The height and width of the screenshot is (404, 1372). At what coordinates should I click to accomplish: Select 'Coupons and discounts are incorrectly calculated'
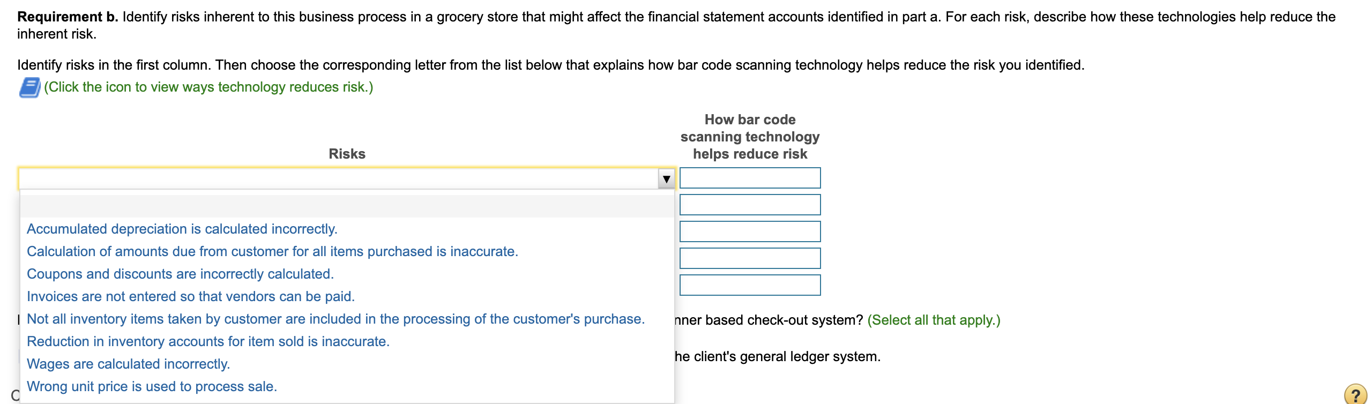181,273
